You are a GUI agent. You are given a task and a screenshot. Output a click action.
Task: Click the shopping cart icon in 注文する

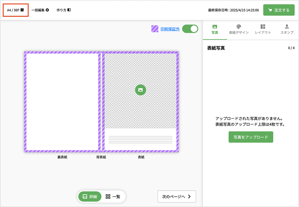[270, 10]
